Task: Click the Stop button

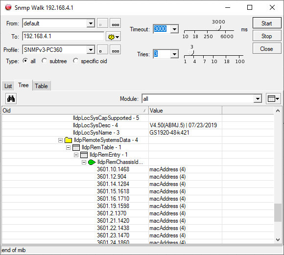Action: point(266,36)
